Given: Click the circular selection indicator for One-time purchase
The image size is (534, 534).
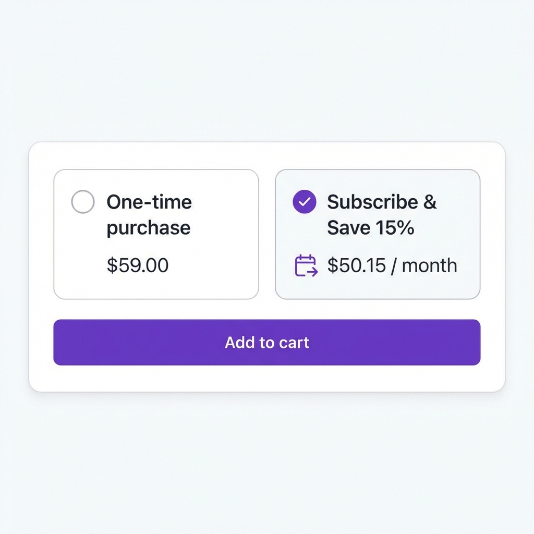Looking at the screenshot, I should point(82,201).
